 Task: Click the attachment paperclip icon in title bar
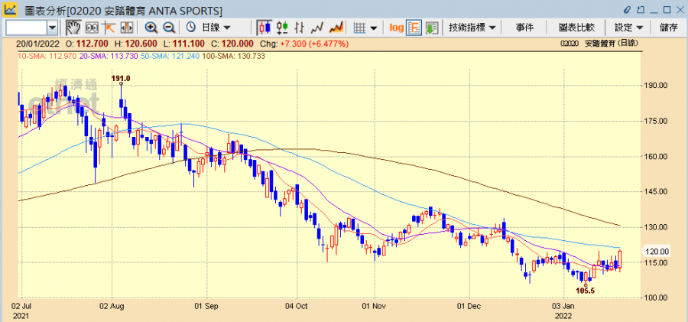628,10
